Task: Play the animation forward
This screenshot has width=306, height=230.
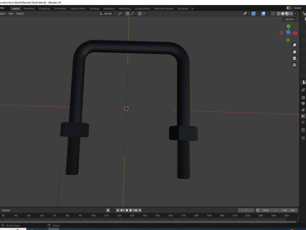Action: pyautogui.click(x=131, y=210)
